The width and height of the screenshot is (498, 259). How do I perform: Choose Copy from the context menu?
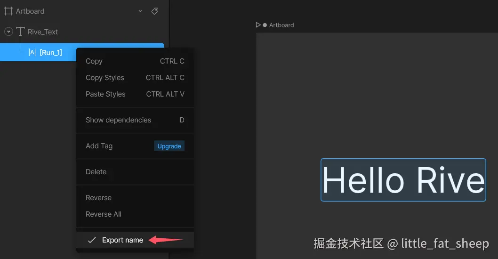tap(135, 61)
